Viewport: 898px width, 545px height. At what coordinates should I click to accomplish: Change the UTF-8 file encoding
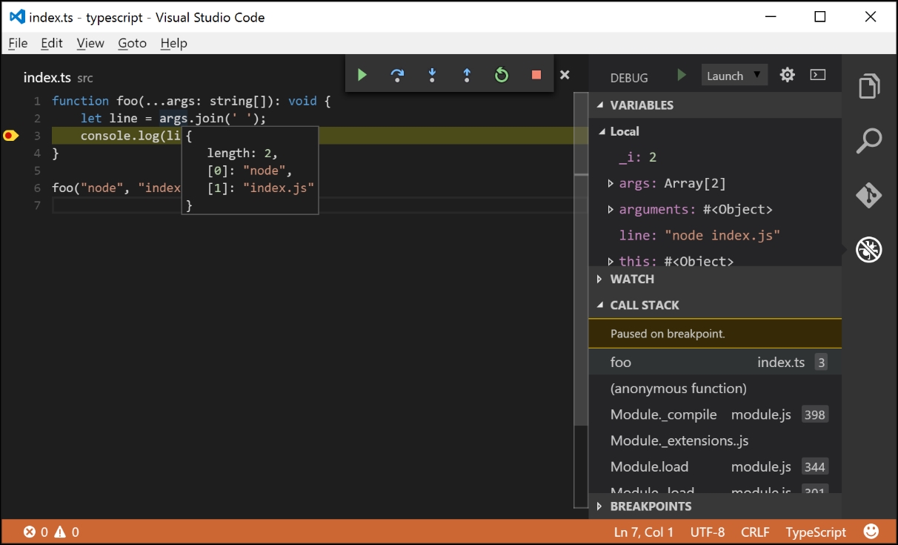(707, 532)
